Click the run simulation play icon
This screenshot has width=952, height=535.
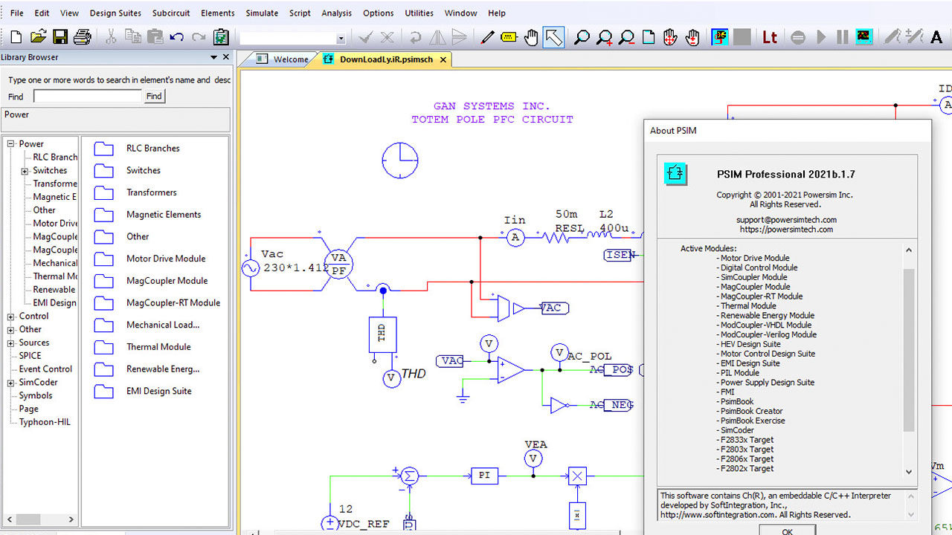click(821, 37)
